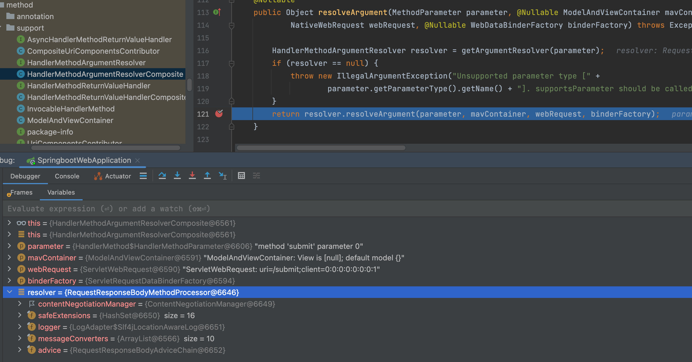Screen dimensions: 692x362
Task: Click the red Force Step Into icon
Action: [x=192, y=176]
